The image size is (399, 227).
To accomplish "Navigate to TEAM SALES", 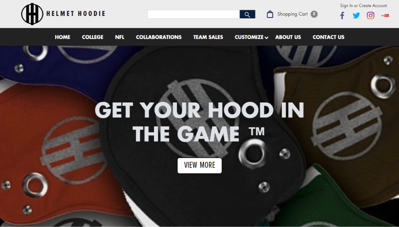I will click(208, 37).
